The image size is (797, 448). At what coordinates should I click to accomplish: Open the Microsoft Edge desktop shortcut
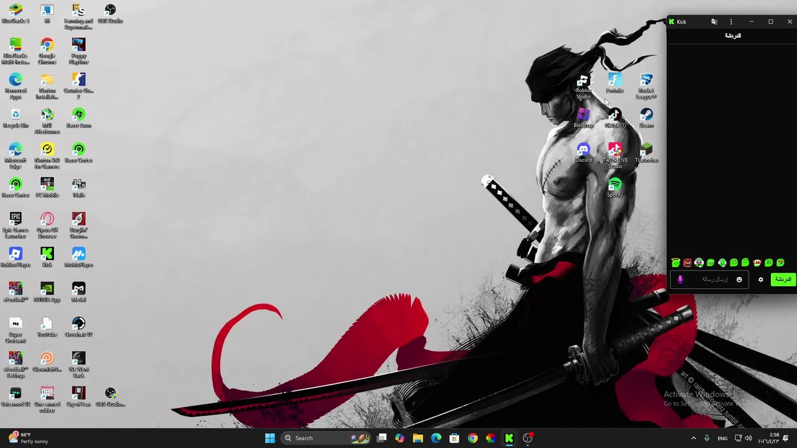(x=16, y=156)
